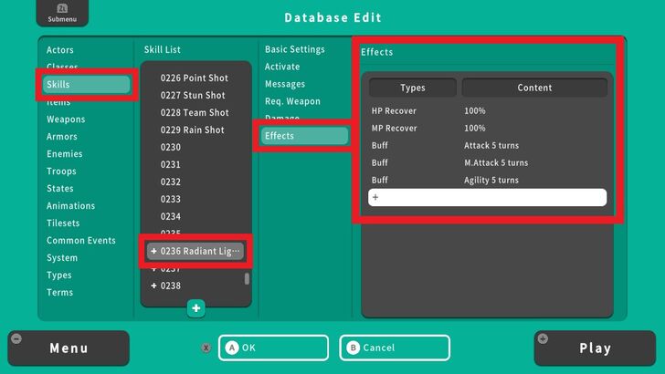665x374 pixels.
Task: Click the Types column header
Action: tap(412, 88)
